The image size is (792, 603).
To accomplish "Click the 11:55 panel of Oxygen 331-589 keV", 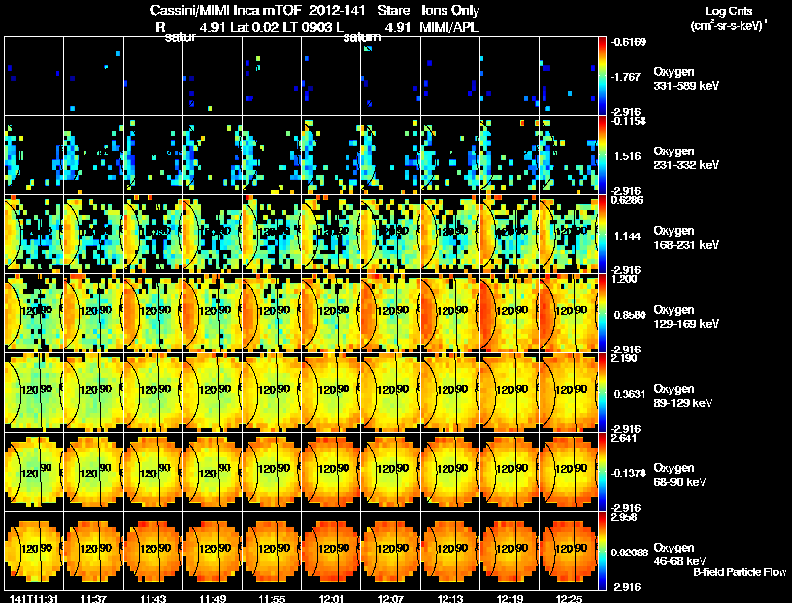I will [271, 76].
